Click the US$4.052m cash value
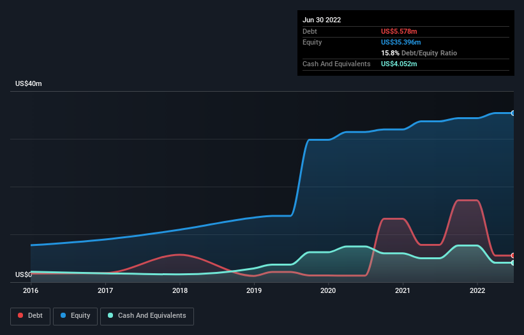The width and height of the screenshot is (524, 335). tap(399, 64)
